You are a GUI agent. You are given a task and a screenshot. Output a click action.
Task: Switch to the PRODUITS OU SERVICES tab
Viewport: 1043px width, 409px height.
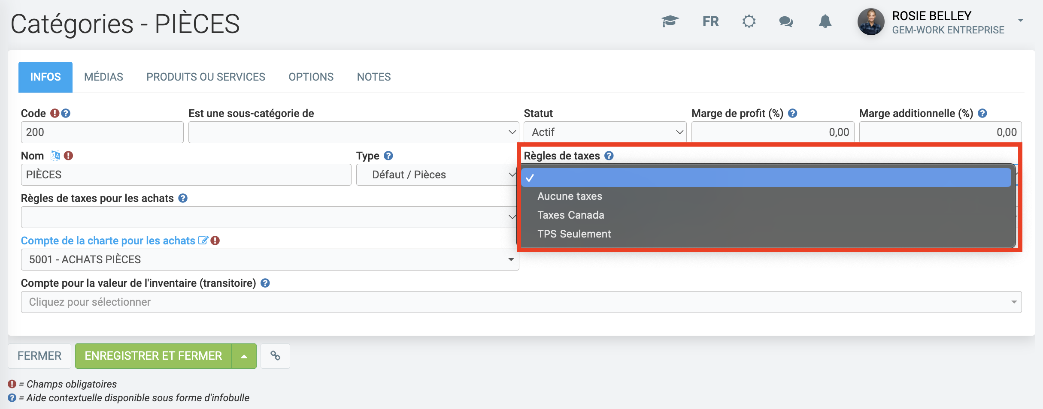pos(206,77)
